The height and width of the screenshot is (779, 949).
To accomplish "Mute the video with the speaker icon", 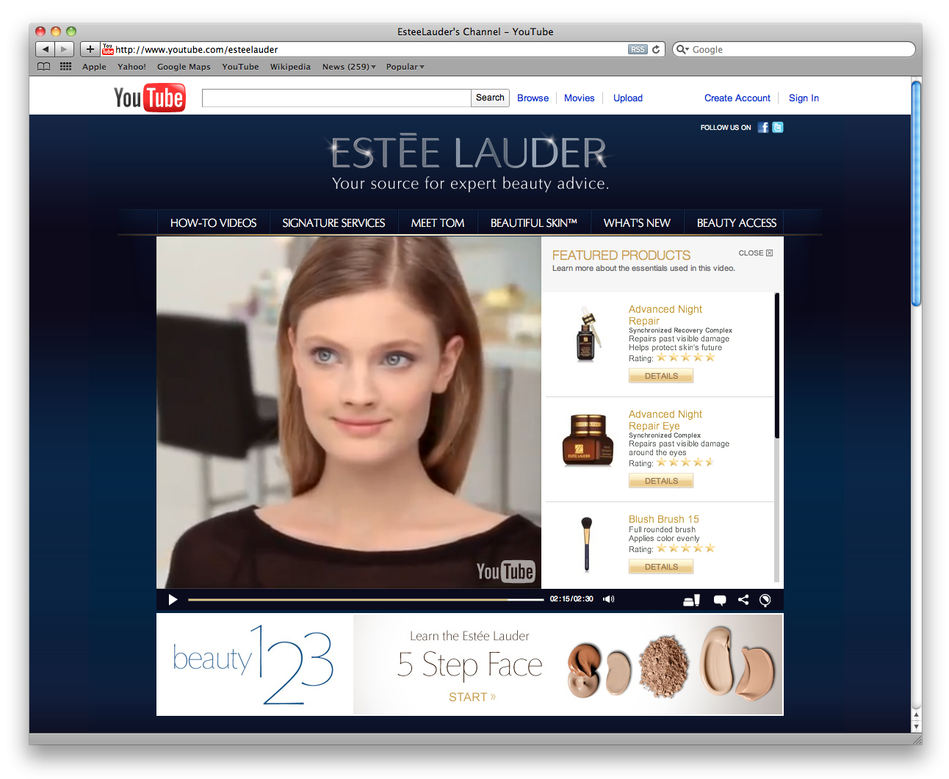I will pos(608,599).
